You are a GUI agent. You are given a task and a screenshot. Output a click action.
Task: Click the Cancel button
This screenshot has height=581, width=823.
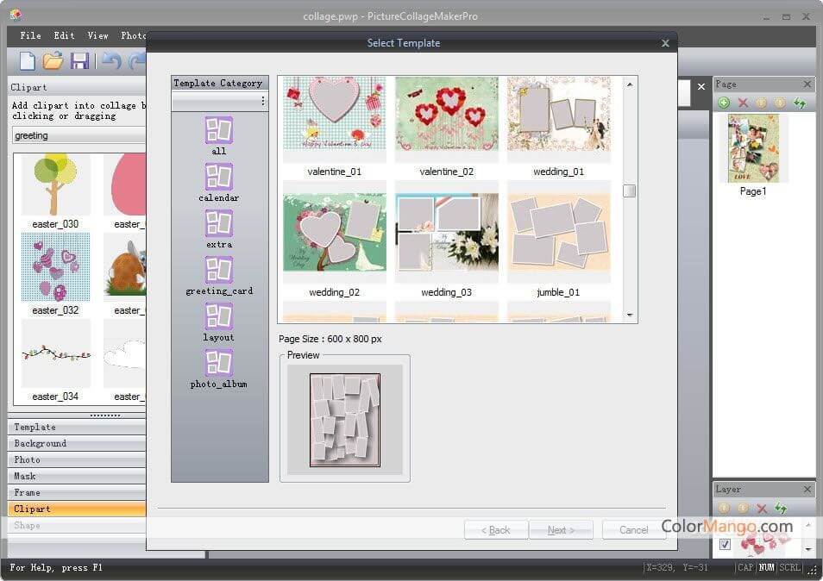point(633,530)
